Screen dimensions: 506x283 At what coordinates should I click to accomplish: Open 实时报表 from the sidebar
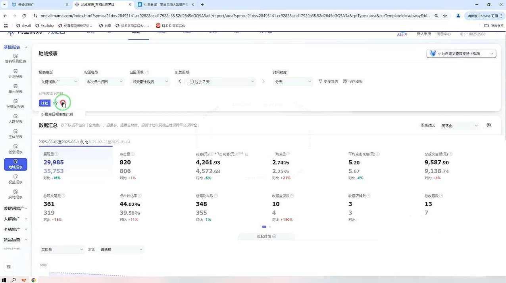click(x=15, y=194)
